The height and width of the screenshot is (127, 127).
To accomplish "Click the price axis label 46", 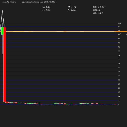I will 119,68.
